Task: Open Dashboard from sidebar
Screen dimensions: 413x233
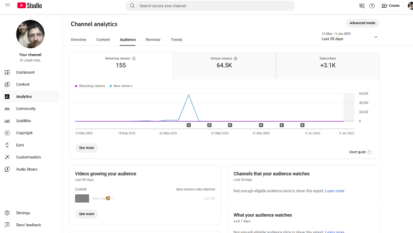Action: click(x=31, y=73)
